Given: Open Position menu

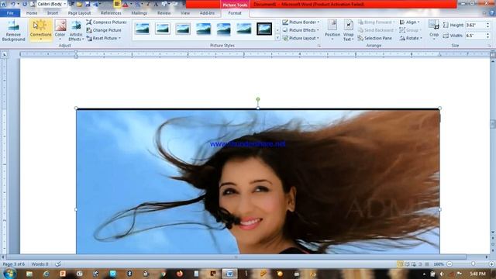Looking at the screenshot, I should pos(332,30).
